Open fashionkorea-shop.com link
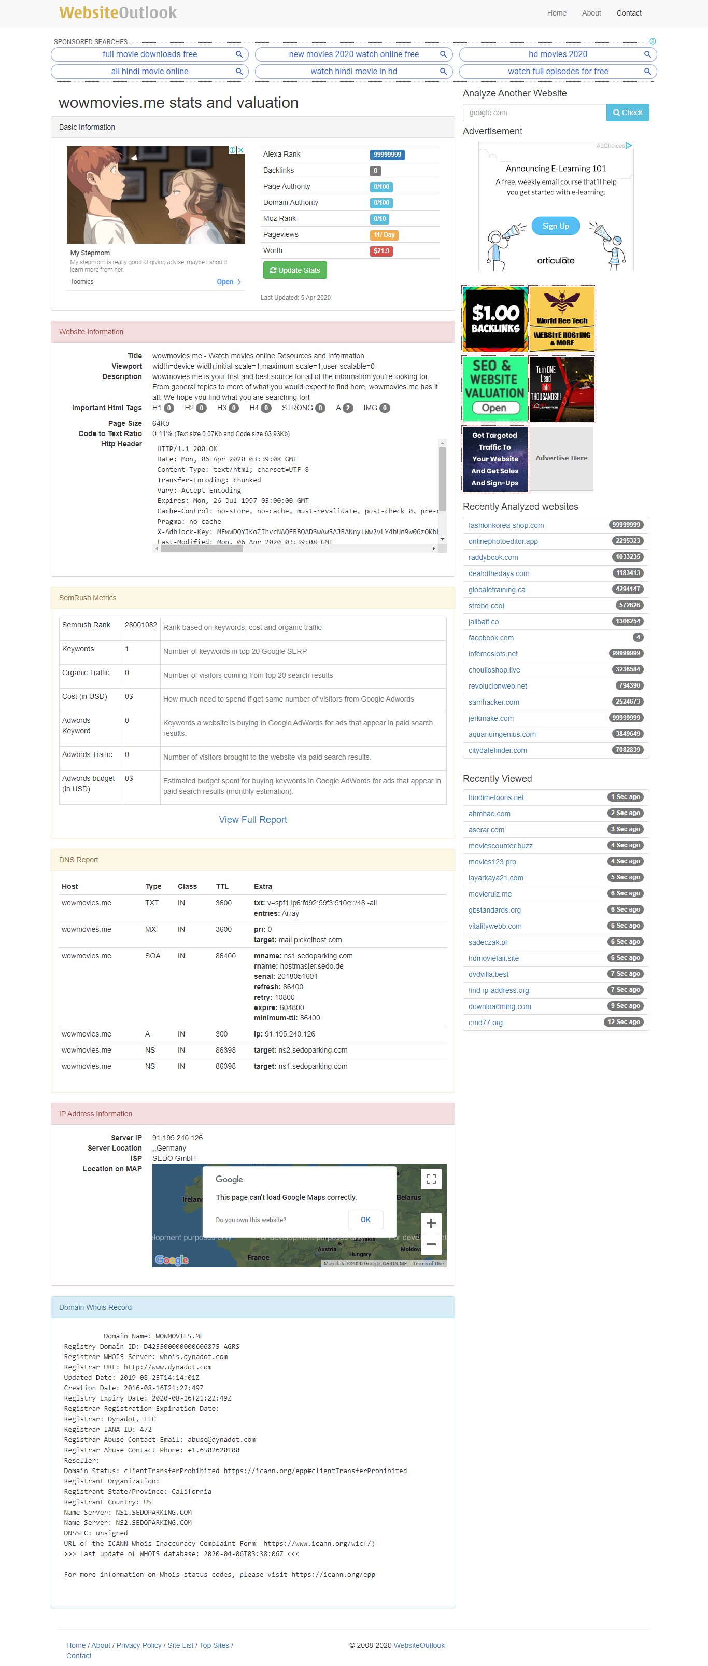Viewport: 708px width, 1666px height. click(x=506, y=526)
